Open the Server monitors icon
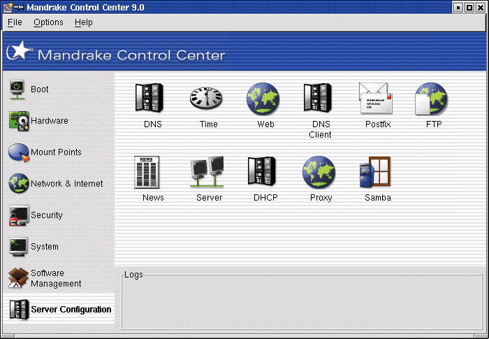The image size is (489, 339). click(207, 172)
